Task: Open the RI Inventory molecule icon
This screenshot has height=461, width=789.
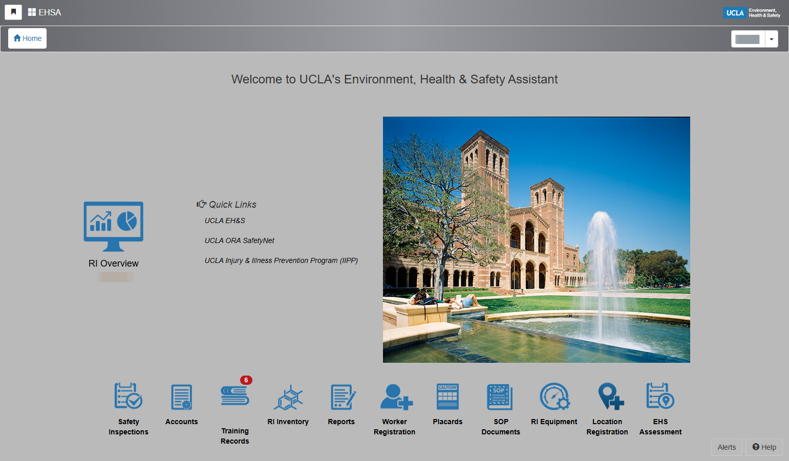Action: [288, 398]
